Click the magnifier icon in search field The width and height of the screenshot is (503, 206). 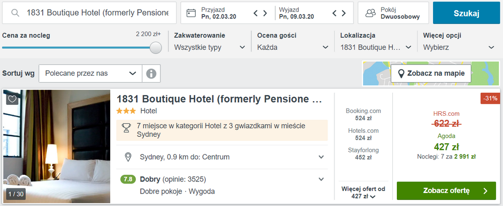[x=15, y=13]
